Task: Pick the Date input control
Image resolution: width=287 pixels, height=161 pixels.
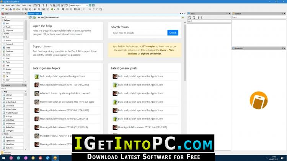Action: pos(13,66)
